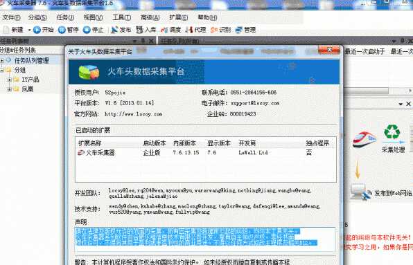This screenshot has height=265, width=413.
Task: Open the dropdown arrow next to 新建
Action: [29, 30]
